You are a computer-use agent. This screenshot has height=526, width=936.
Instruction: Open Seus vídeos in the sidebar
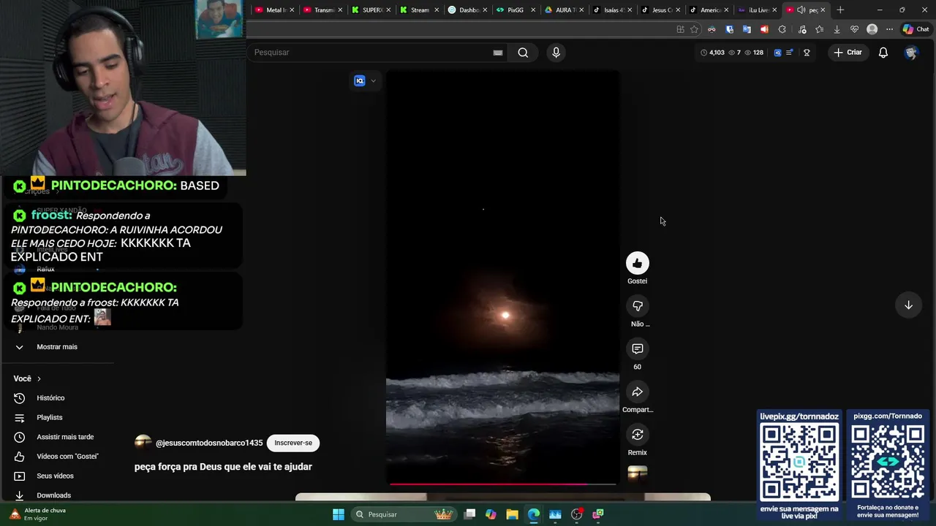click(55, 476)
